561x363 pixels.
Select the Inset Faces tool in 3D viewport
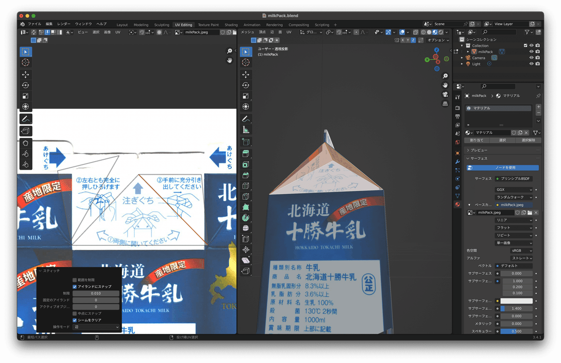coord(246,164)
